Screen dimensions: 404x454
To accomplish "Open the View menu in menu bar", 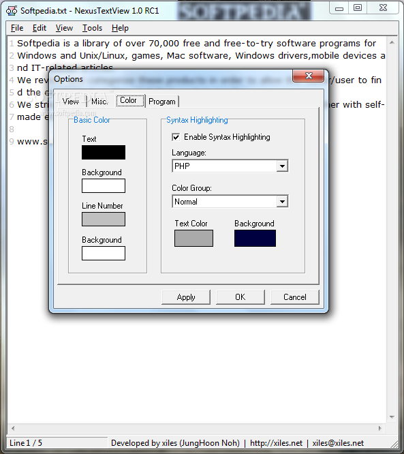I will pos(64,28).
